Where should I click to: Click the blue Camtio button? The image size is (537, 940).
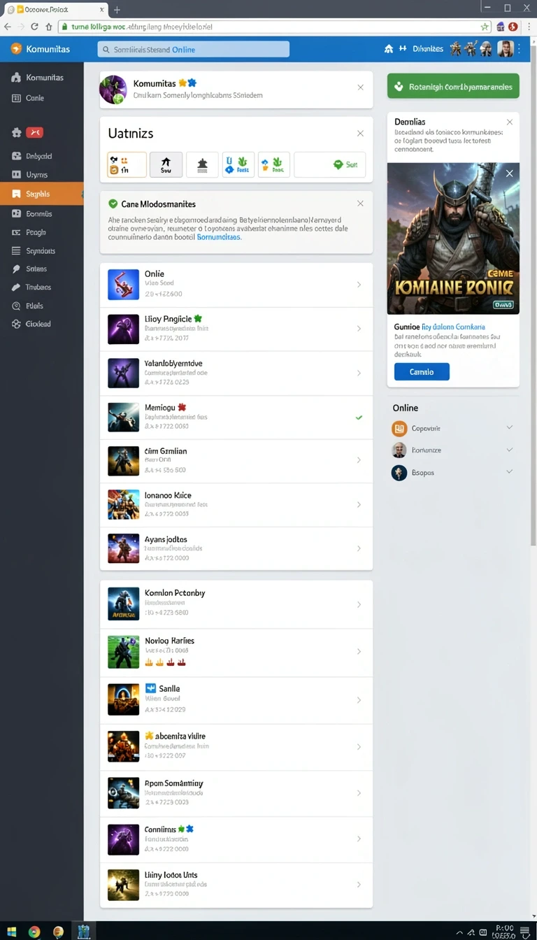(422, 371)
